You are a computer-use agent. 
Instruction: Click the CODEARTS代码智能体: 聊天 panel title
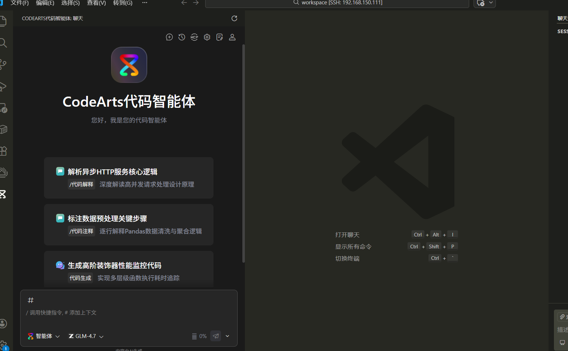coord(53,18)
